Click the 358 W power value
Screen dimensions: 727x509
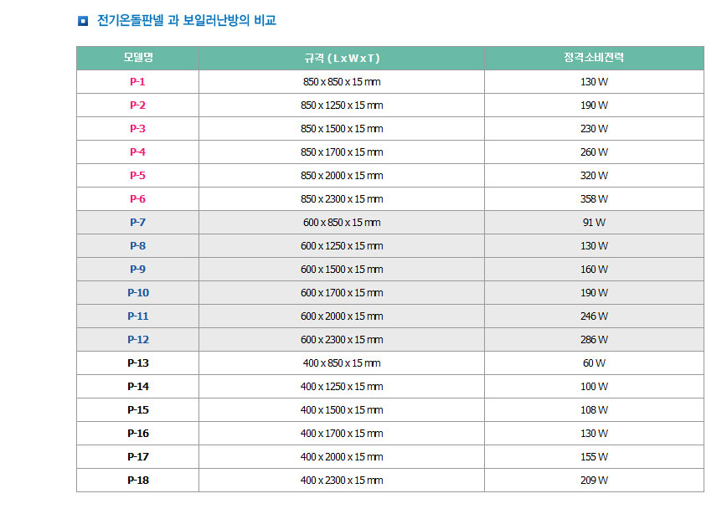(x=594, y=199)
